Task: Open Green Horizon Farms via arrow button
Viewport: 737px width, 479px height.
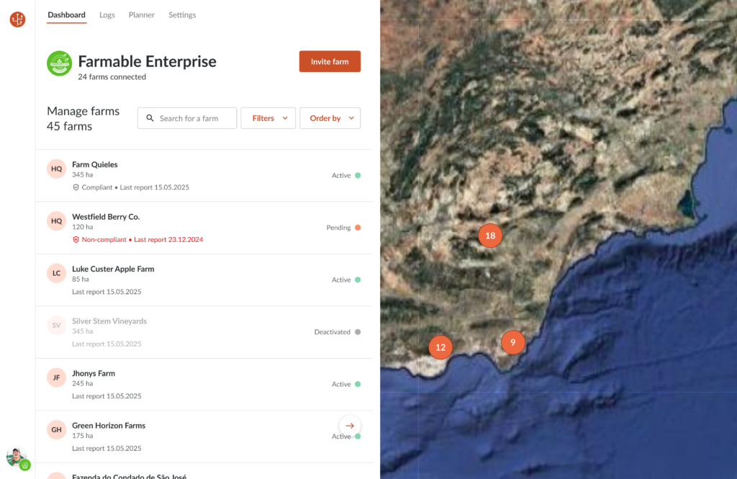Action: tap(350, 426)
